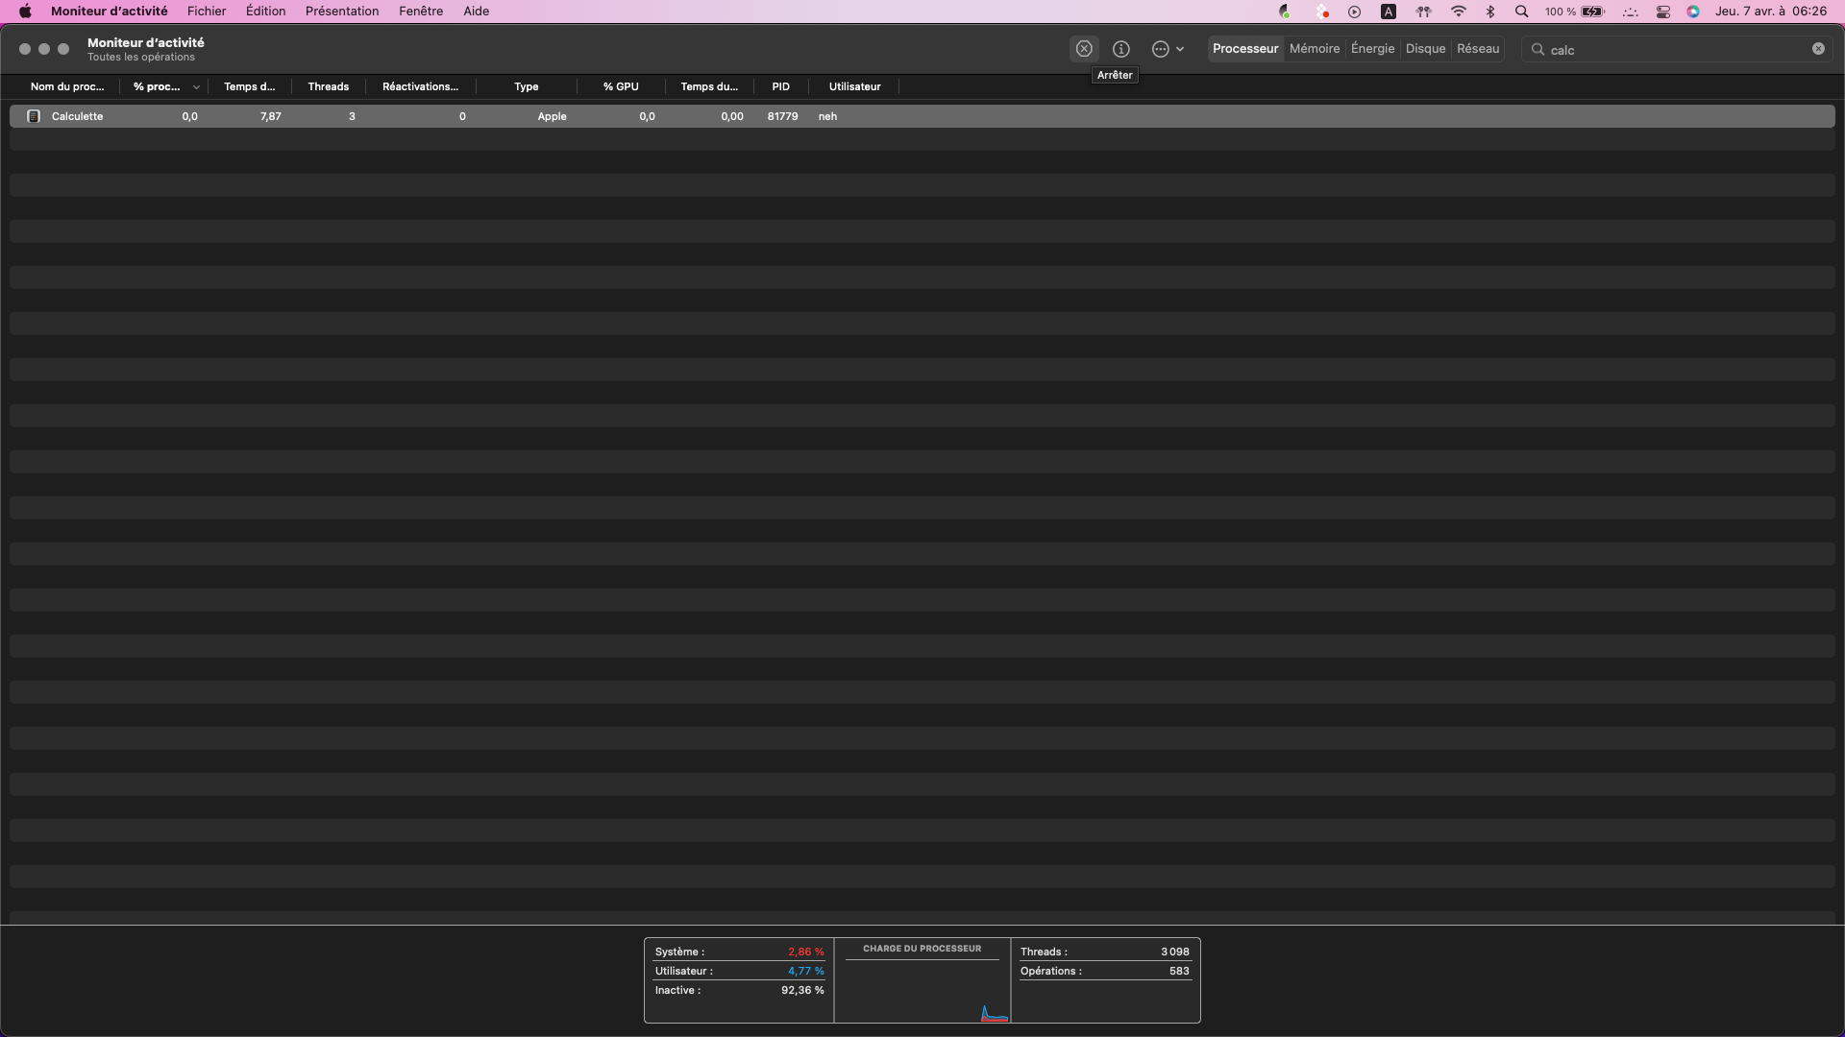Click the Arrêter (stop process) toolbar icon
Image resolution: width=1845 pixels, height=1037 pixels.
point(1084,48)
